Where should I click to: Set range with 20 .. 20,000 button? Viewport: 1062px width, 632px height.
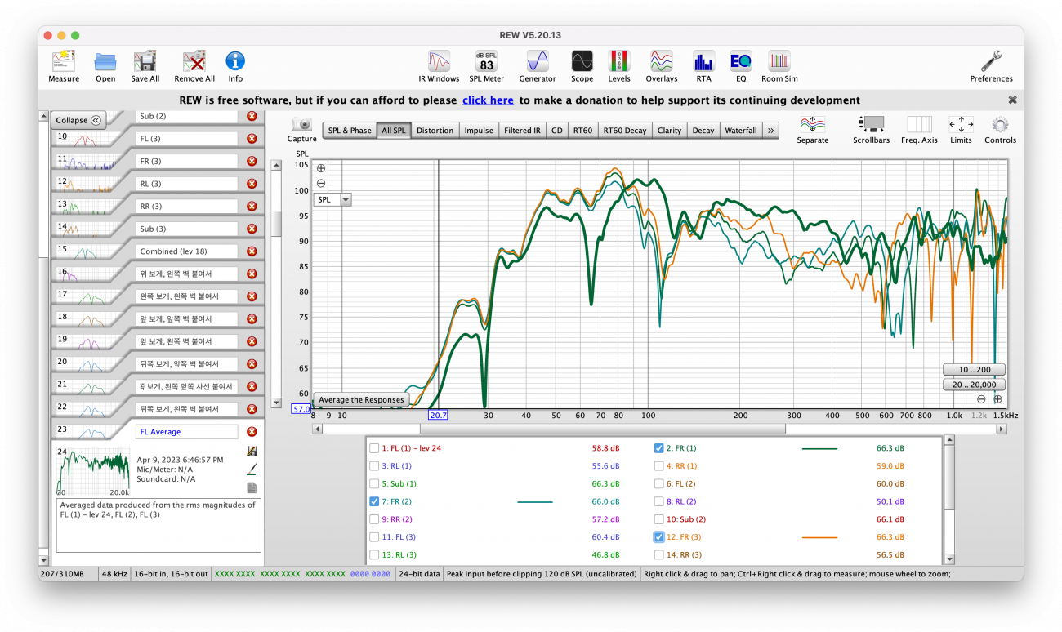(974, 385)
